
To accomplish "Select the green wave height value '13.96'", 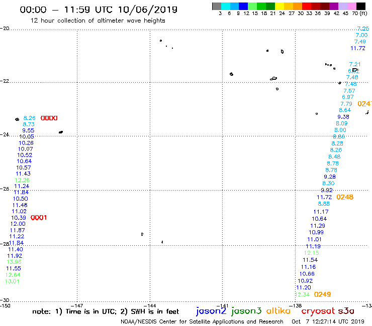I will tap(14, 262).
